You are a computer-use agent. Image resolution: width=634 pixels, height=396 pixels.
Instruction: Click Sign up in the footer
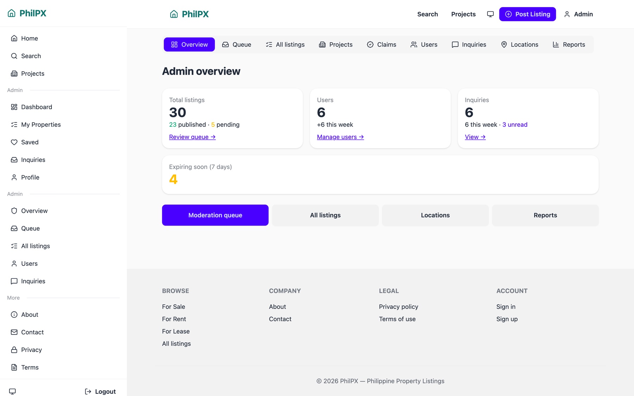pyautogui.click(x=507, y=319)
